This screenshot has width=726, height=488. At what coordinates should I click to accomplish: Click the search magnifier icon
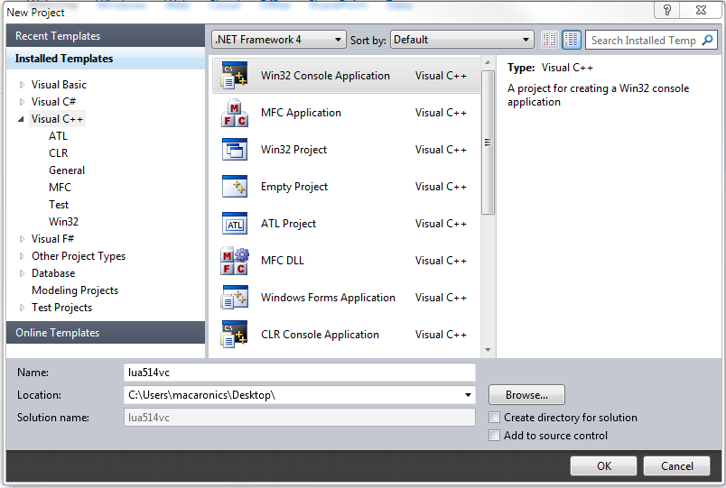pos(707,41)
